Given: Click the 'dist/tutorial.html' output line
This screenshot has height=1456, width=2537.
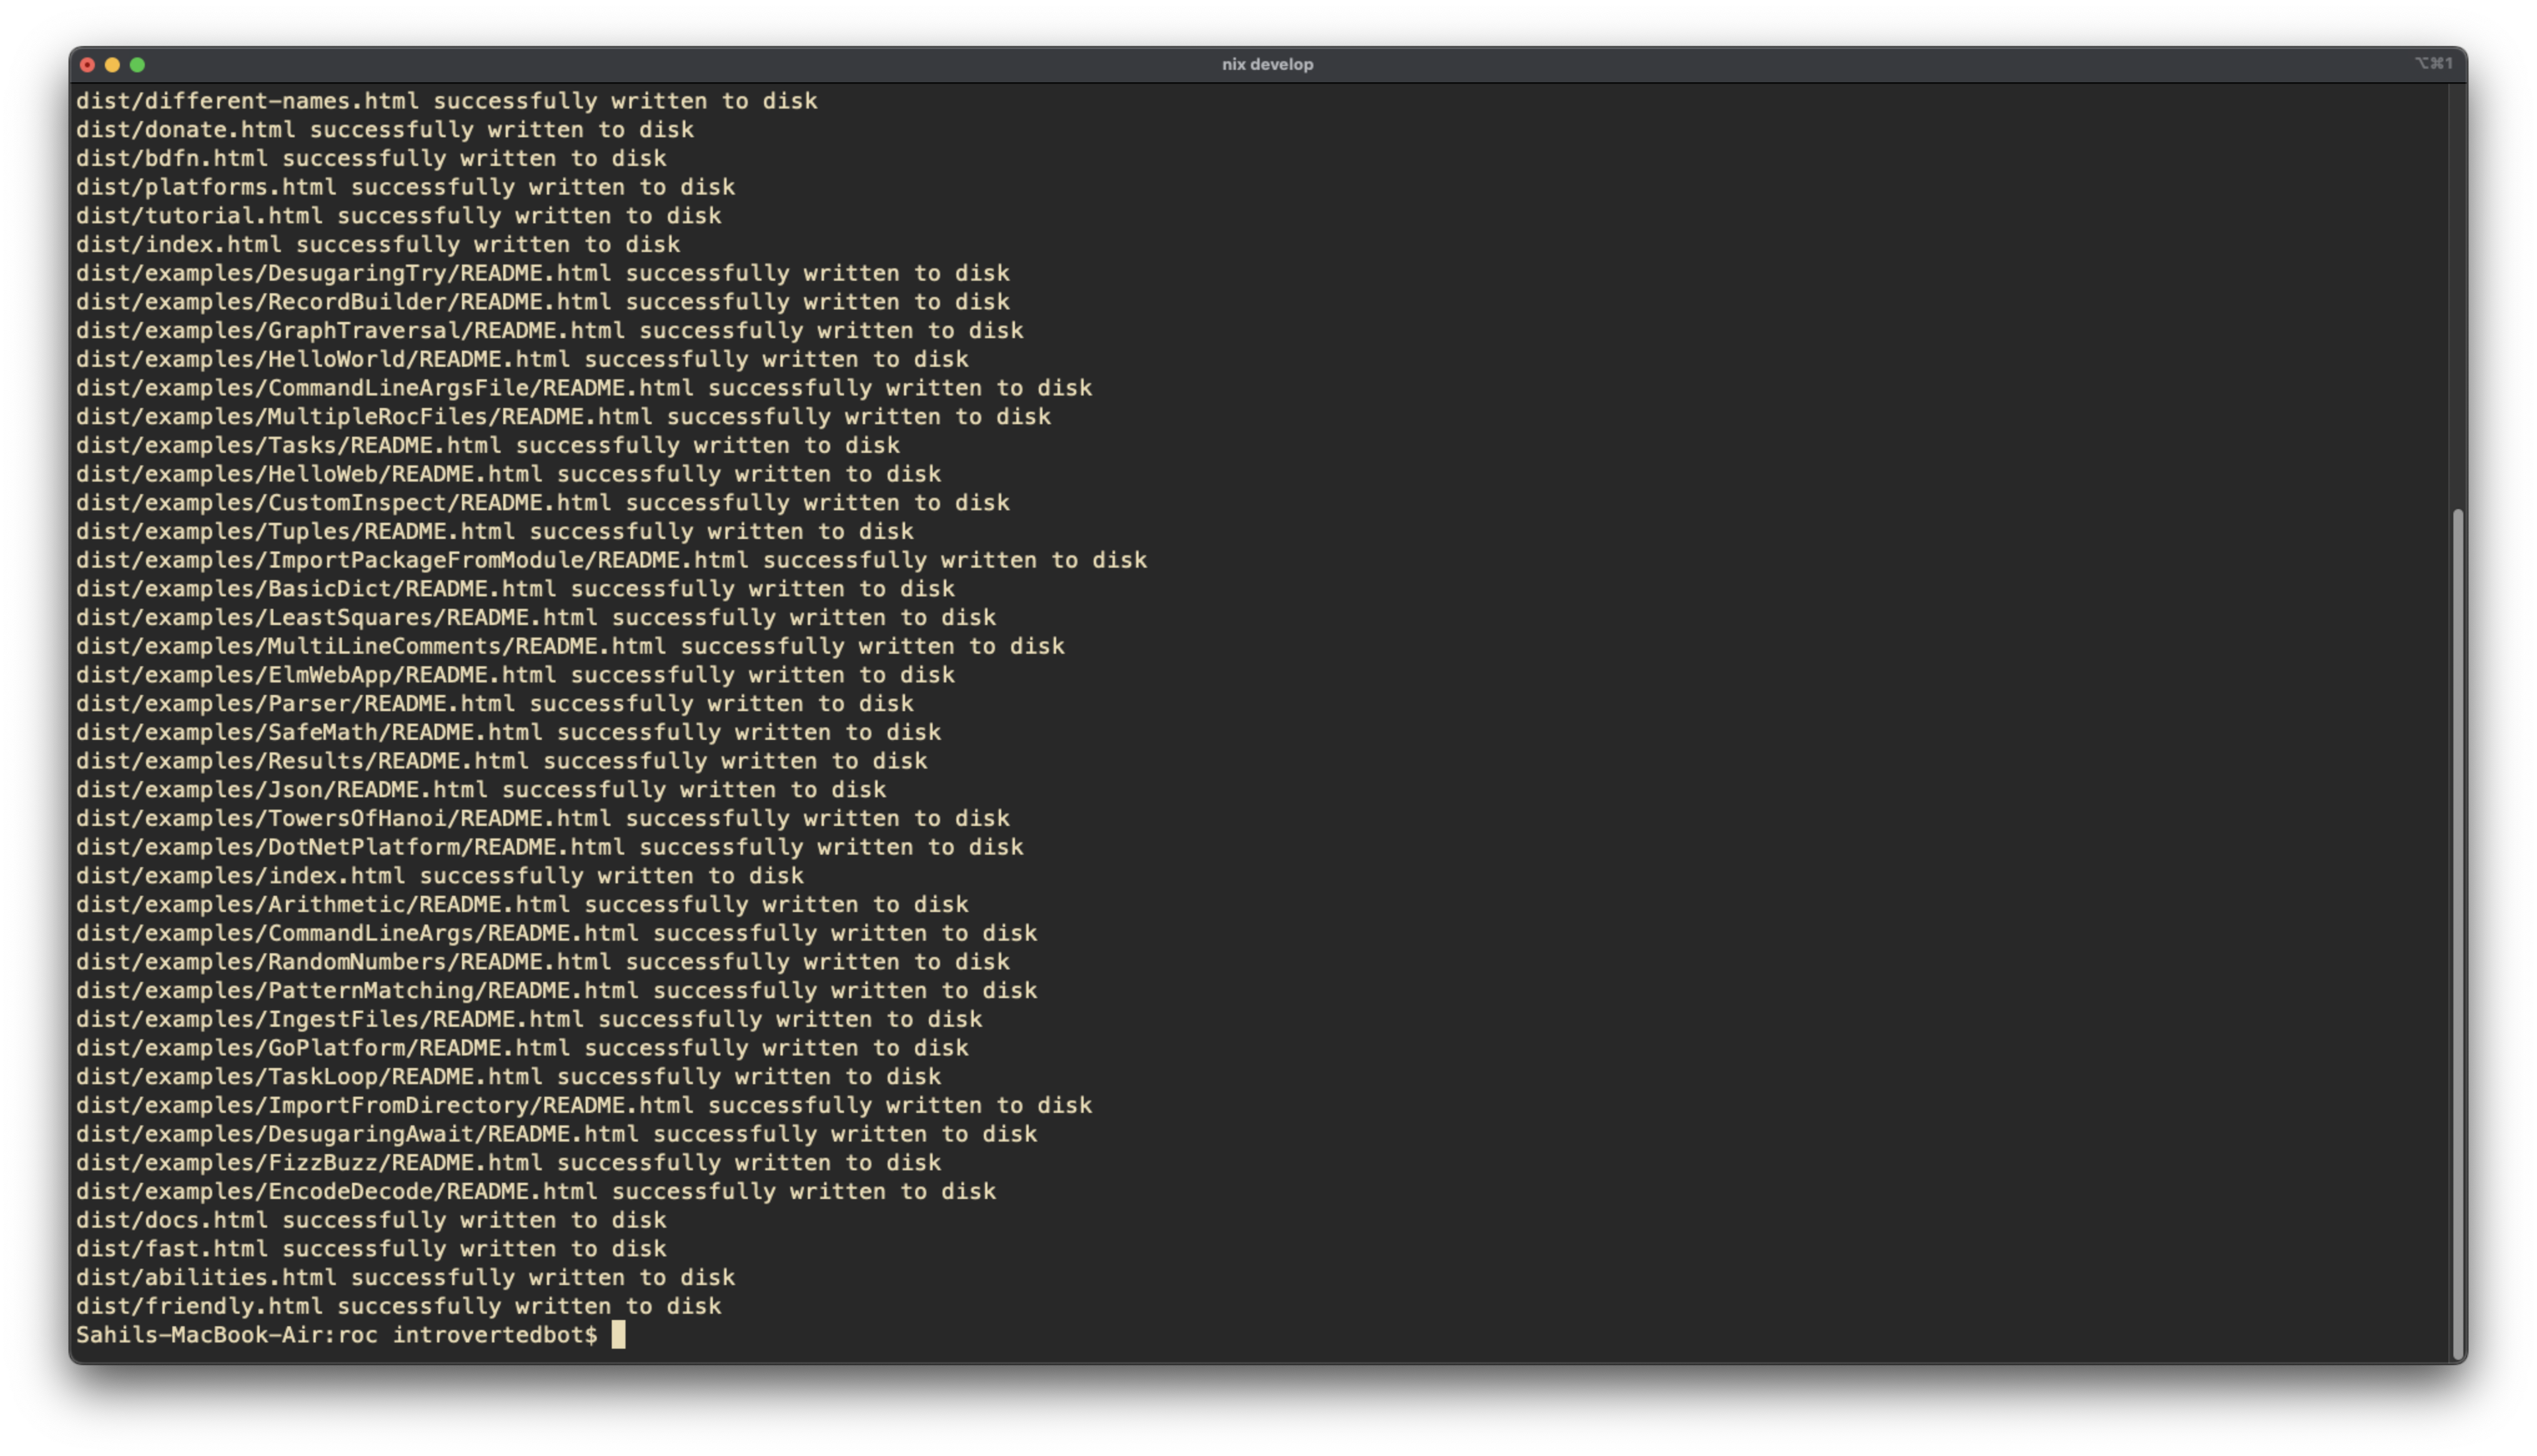Looking at the screenshot, I should [x=399, y=216].
